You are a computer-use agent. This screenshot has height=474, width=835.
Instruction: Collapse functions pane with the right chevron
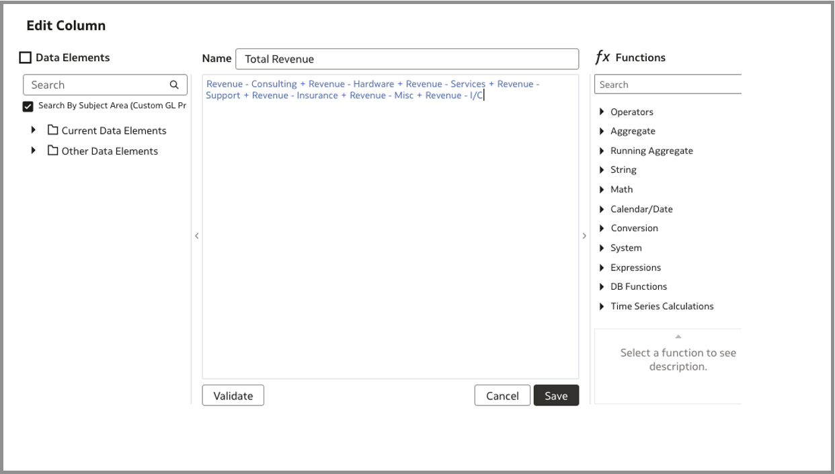[584, 236]
